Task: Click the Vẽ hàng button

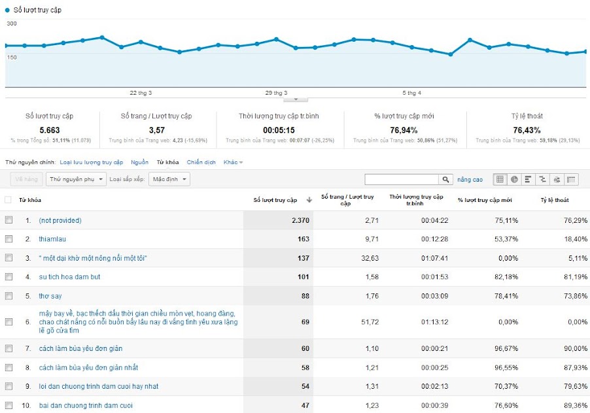Action: pyautogui.click(x=27, y=179)
